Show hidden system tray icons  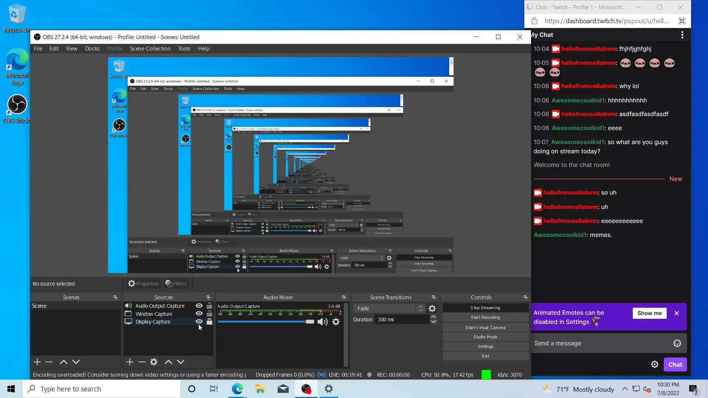click(625, 389)
